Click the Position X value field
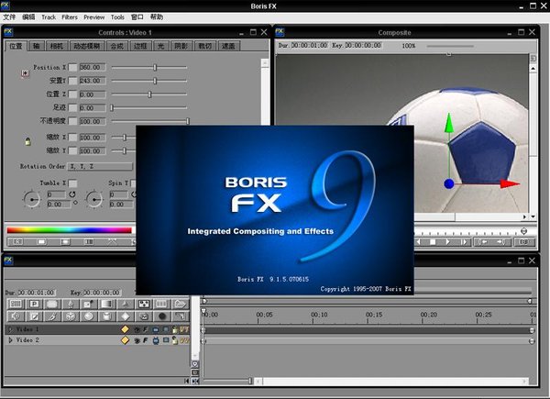The image size is (550, 399). point(92,67)
